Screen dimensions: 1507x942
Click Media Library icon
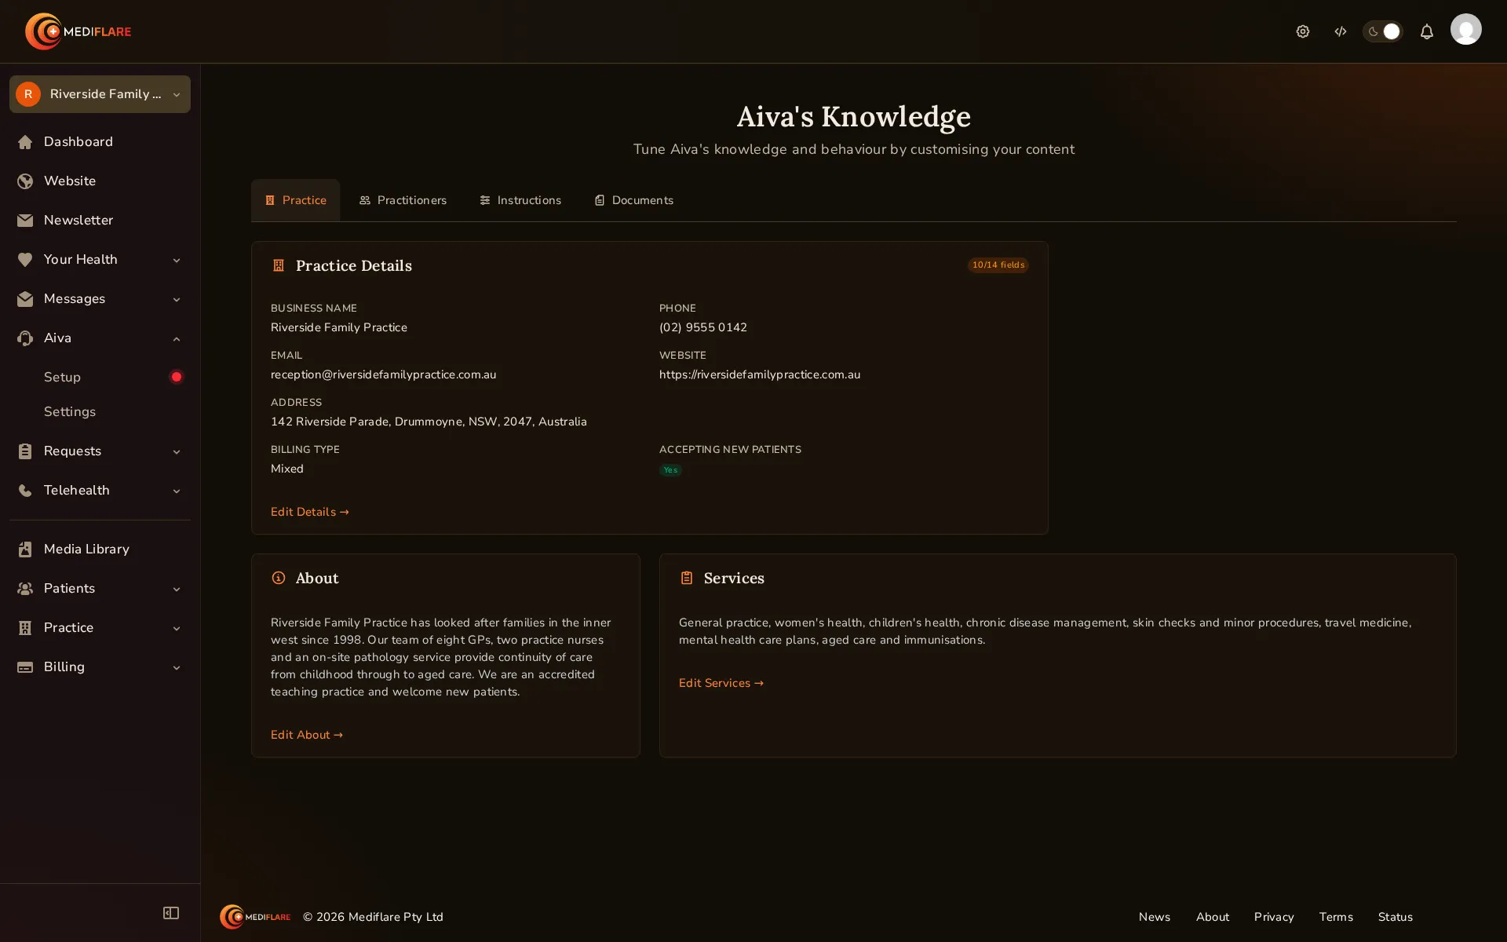(25, 549)
